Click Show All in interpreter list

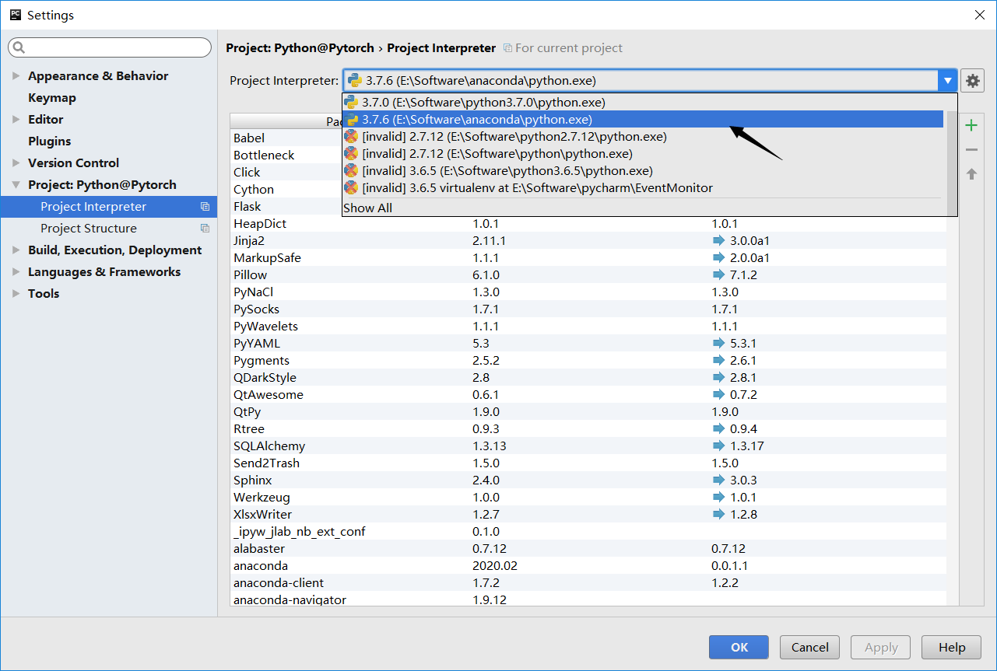coord(367,208)
